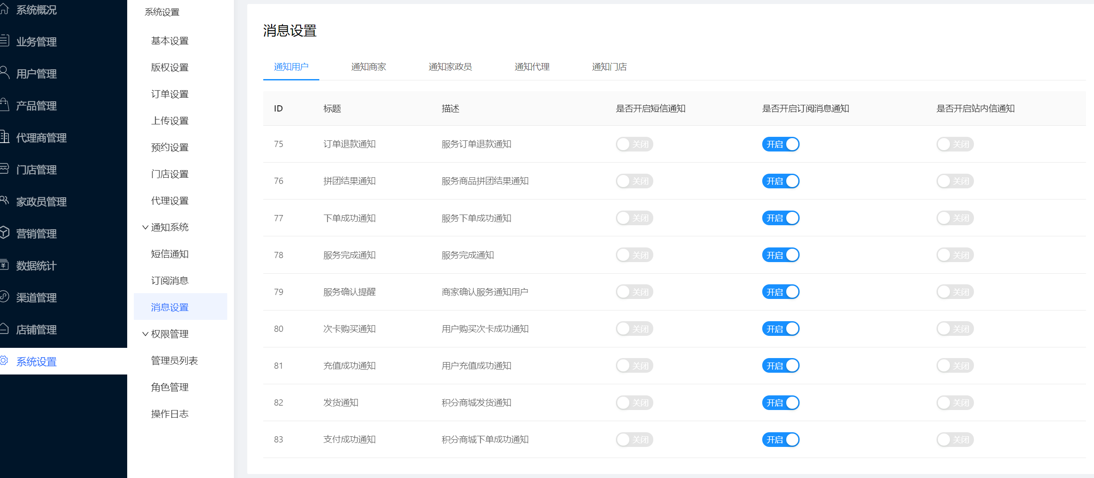Click the 是否开启站内信通知 column header

pyautogui.click(x=976, y=108)
